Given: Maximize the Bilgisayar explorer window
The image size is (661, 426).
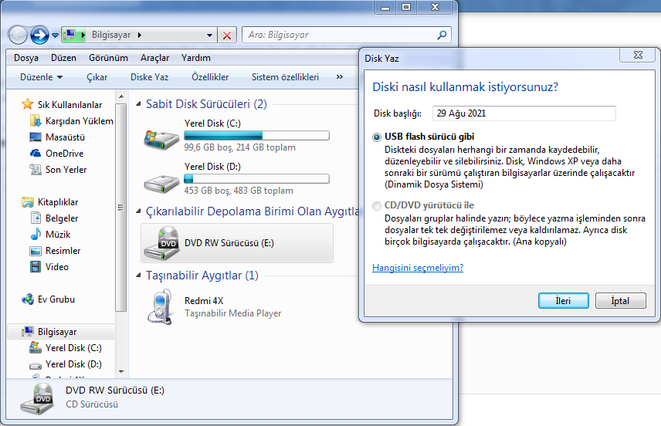Looking at the screenshot, I should pos(406,7).
